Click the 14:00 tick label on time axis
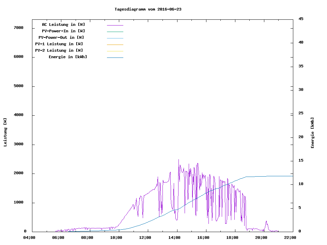Screen dimensions: 327x245 (174, 238)
